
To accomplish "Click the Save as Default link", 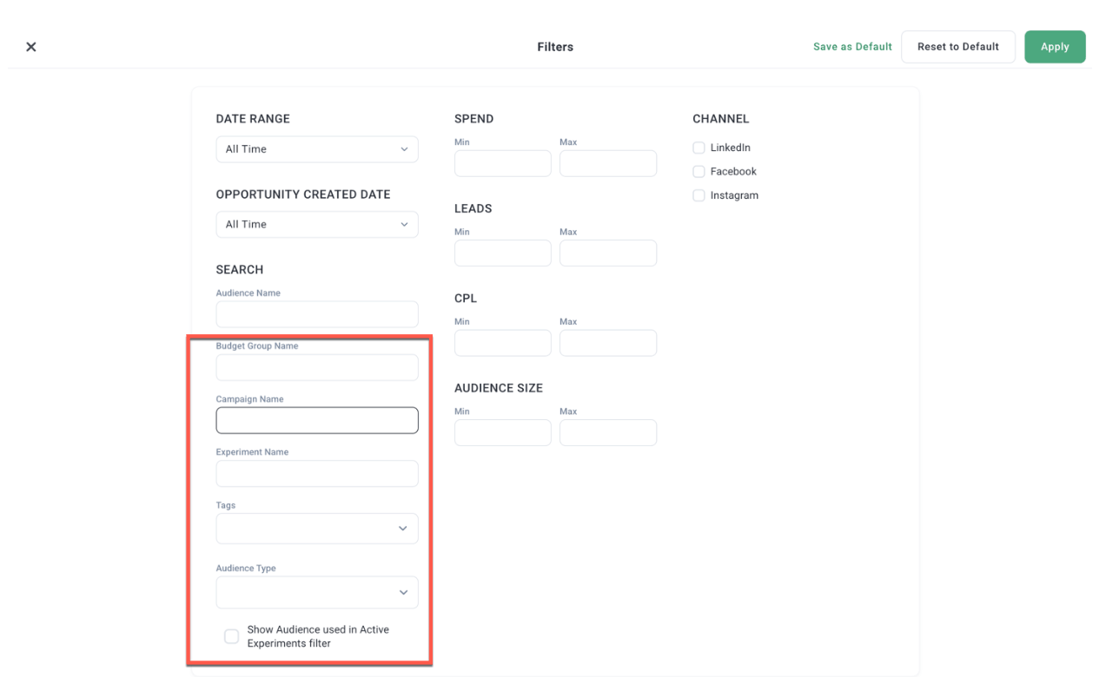I will [852, 46].
